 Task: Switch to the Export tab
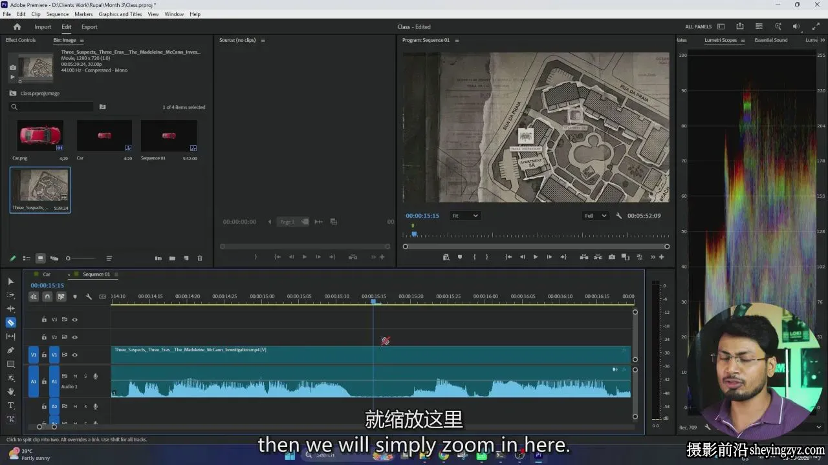pyautogui.click(x=89, y=27)
